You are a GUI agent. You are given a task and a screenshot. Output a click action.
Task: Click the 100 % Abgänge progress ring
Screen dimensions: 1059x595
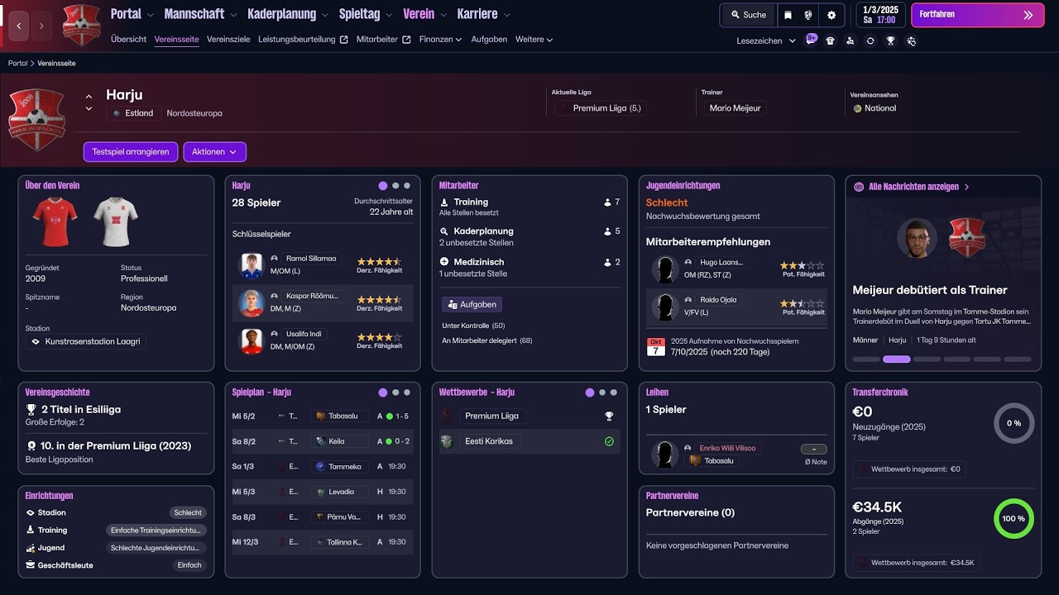point(1013,519)
